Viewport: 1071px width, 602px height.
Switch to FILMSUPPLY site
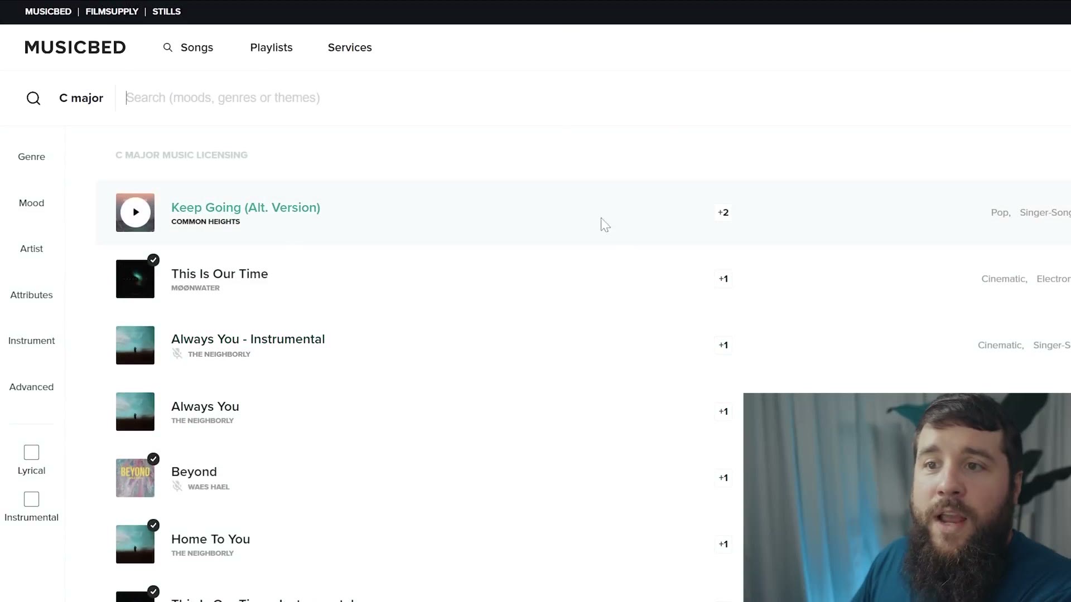pyautogui.click(x=112, y=12)
